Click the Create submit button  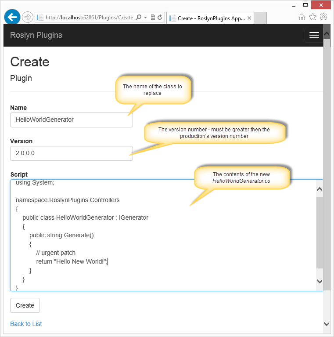pyautogui.click(x=25, y=305)
